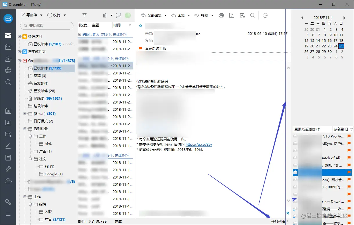Expand the 搜索邮件夹 tree node
Image resolution: width=354 pixels, height=225 pixels.
19,52
